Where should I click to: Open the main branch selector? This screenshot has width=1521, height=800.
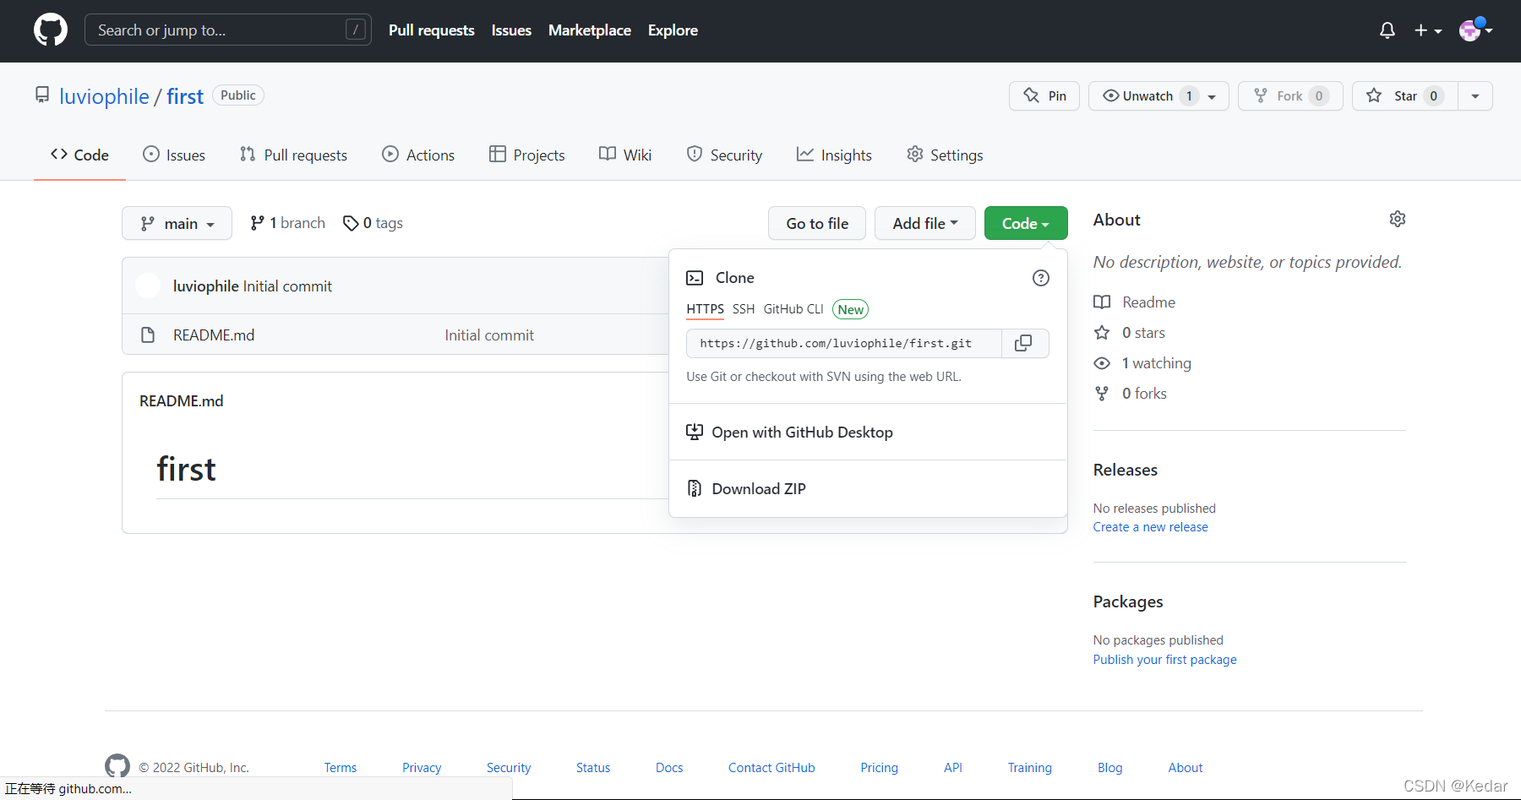[x=177, y=224]
